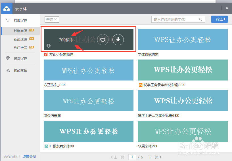Click the 锐字工房云字库小标宋GBK font name
Screen dimensions: 232x161
(159, 116)
